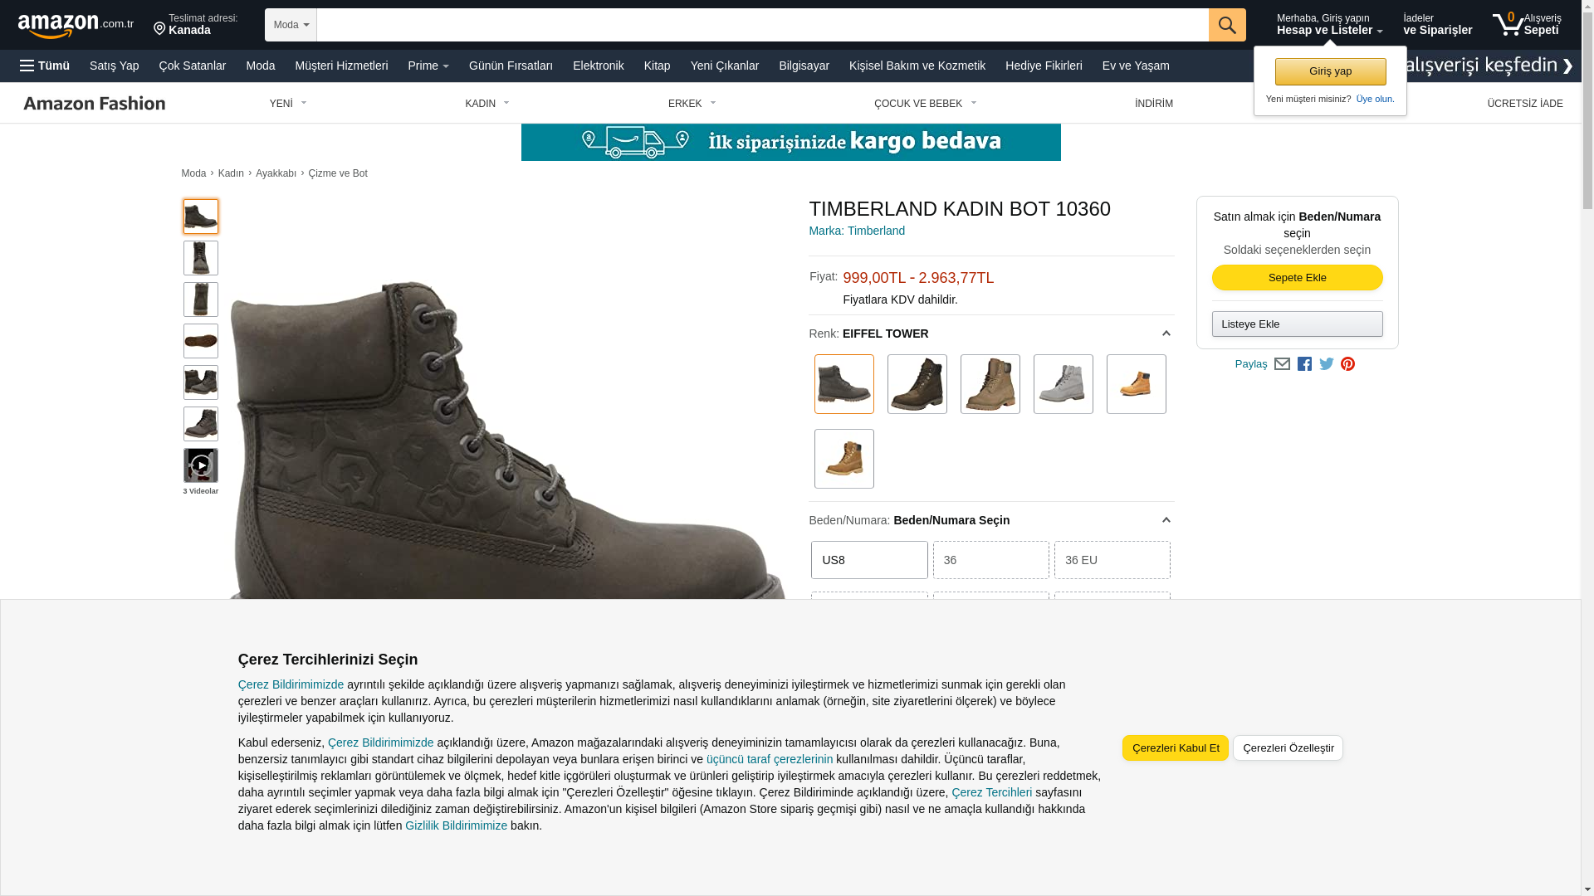The image size is (1594, 896).
Task: Play the product video thumbnail
Action: pos(200,465)
